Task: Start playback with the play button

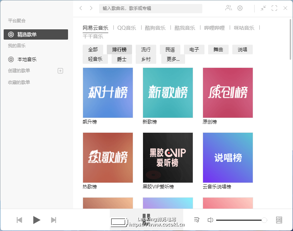Action: click(37, 220)
